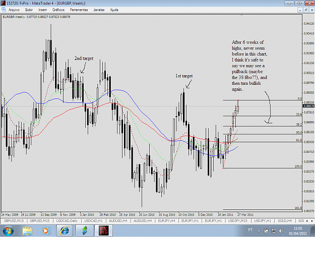The width and height of the screenshot is (315, 270).
Task: Click the 10 Oct 2010 date label
Action: click(186, 214)
